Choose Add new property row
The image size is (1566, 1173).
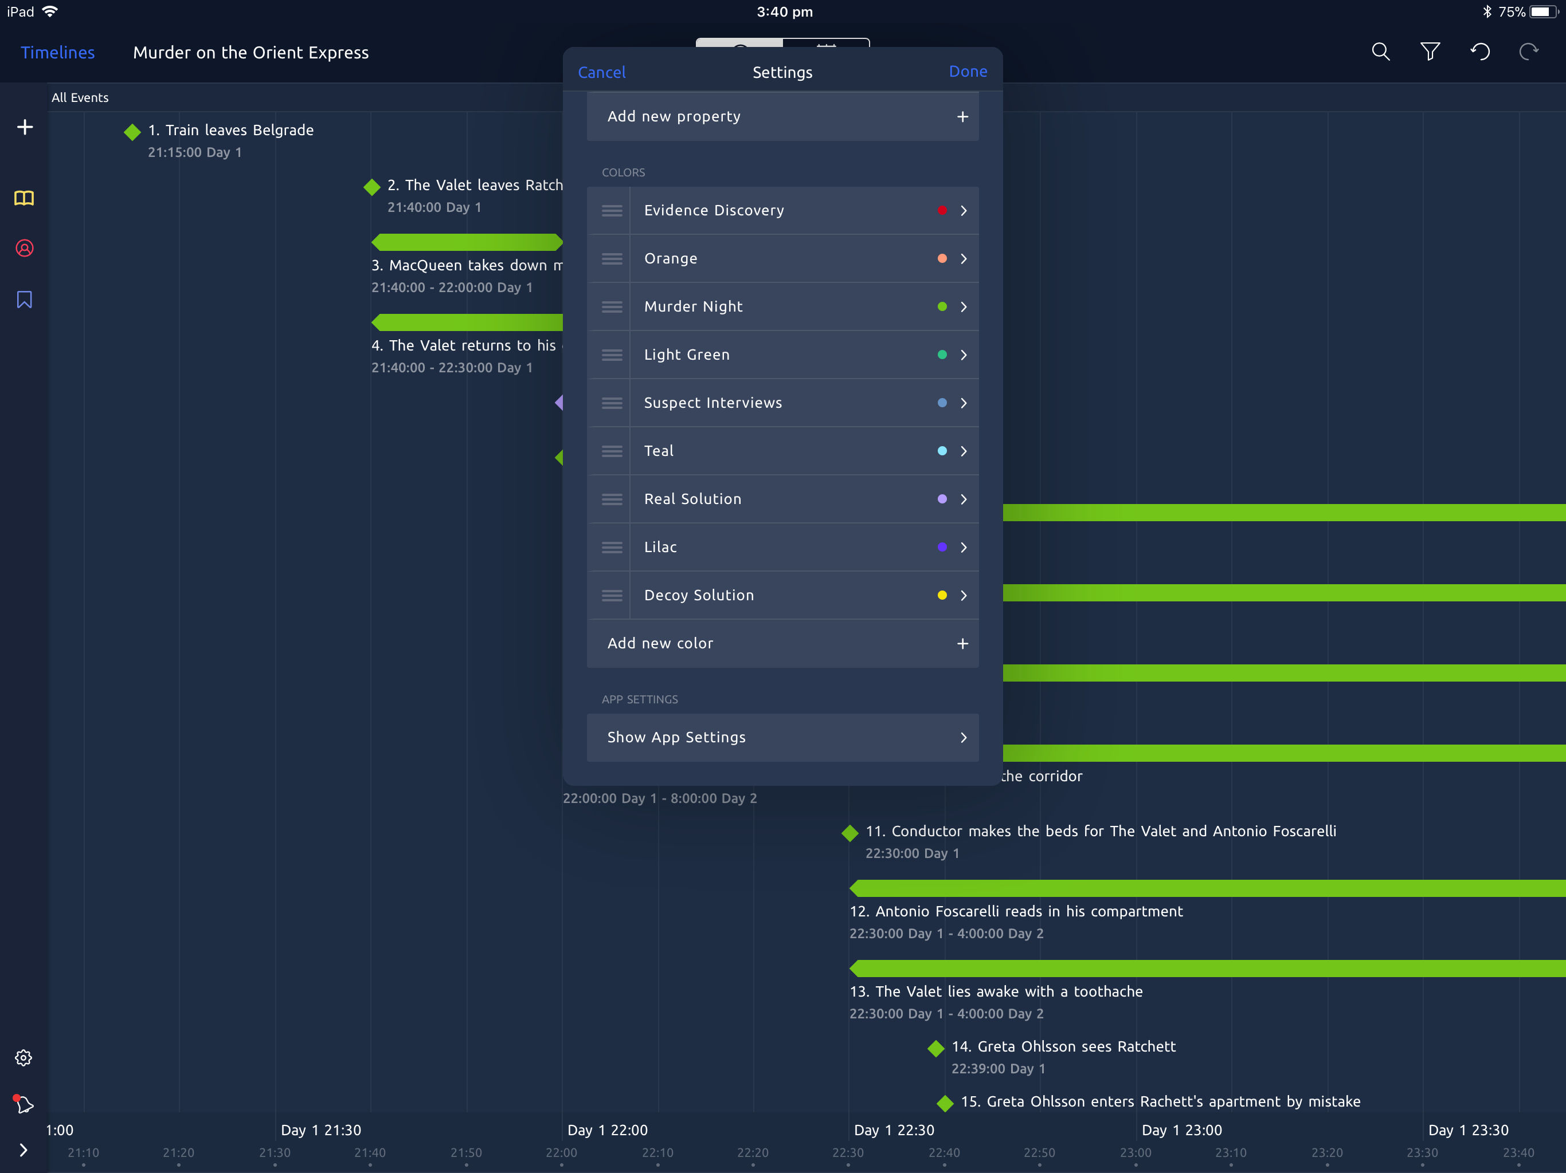782,117
